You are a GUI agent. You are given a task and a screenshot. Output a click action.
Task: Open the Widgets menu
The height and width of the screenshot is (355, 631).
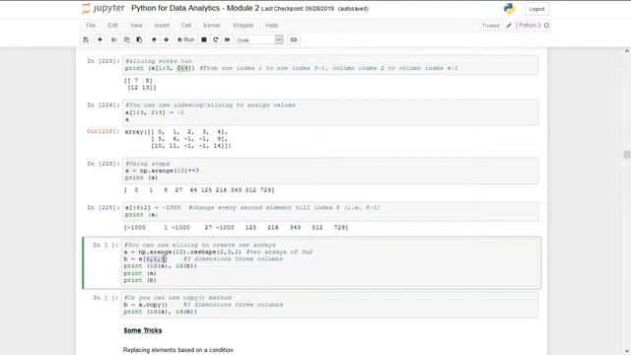coord(244,26)
